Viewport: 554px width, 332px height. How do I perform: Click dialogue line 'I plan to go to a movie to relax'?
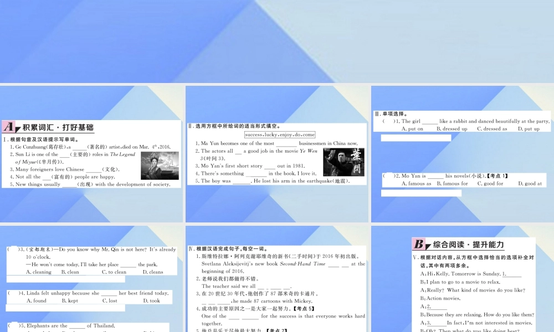coord(460,282)
